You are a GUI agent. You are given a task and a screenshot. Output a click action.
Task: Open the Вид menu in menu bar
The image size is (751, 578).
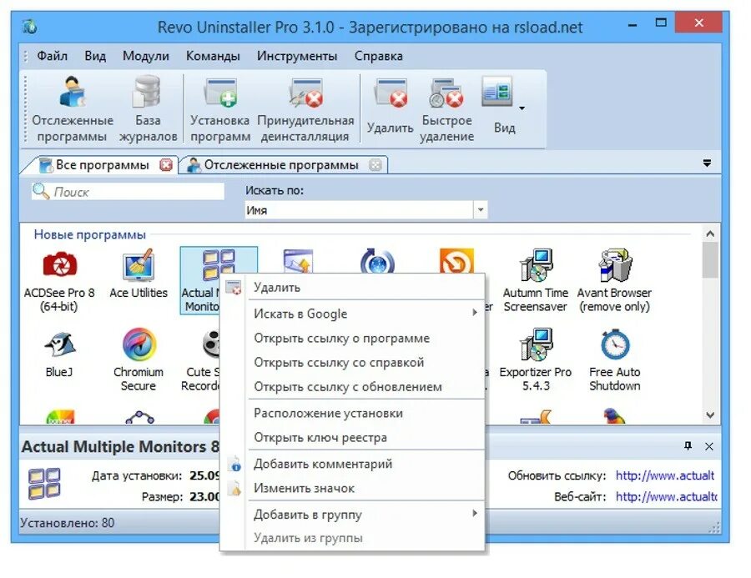click(95, 56)
